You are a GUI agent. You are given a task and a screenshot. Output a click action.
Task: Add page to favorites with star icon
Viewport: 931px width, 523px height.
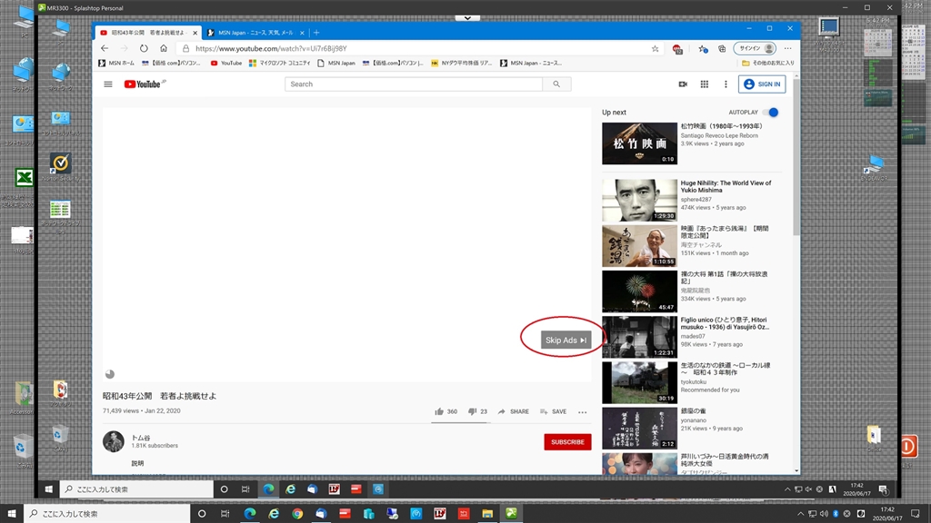pyautogui.click(x=655, y=49)
